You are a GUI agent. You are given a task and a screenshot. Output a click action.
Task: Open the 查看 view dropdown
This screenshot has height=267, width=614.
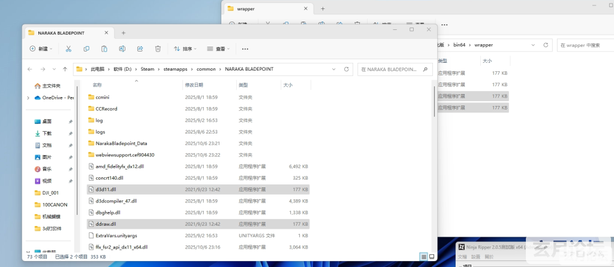219,48
